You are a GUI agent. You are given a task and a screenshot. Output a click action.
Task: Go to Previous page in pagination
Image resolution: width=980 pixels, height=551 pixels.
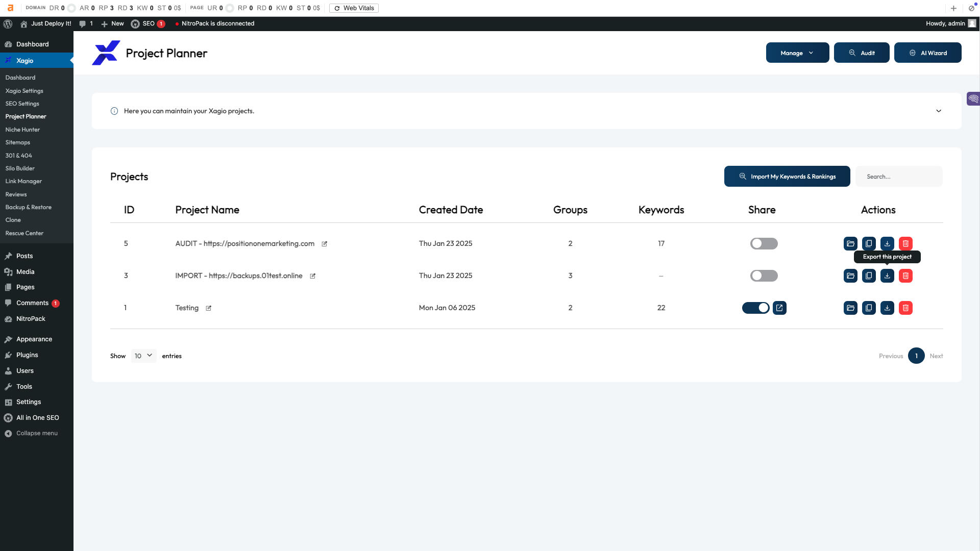(x=891, y=356)
